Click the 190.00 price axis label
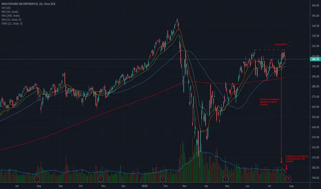The width and height of the screenshot is (321, 189). tap(315, 178)
